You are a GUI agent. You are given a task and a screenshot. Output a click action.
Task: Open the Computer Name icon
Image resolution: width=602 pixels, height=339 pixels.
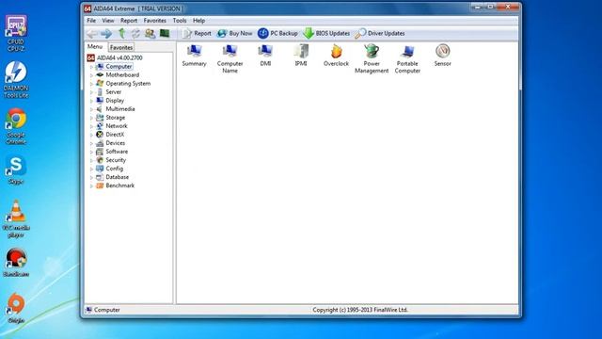coord(230,58)
